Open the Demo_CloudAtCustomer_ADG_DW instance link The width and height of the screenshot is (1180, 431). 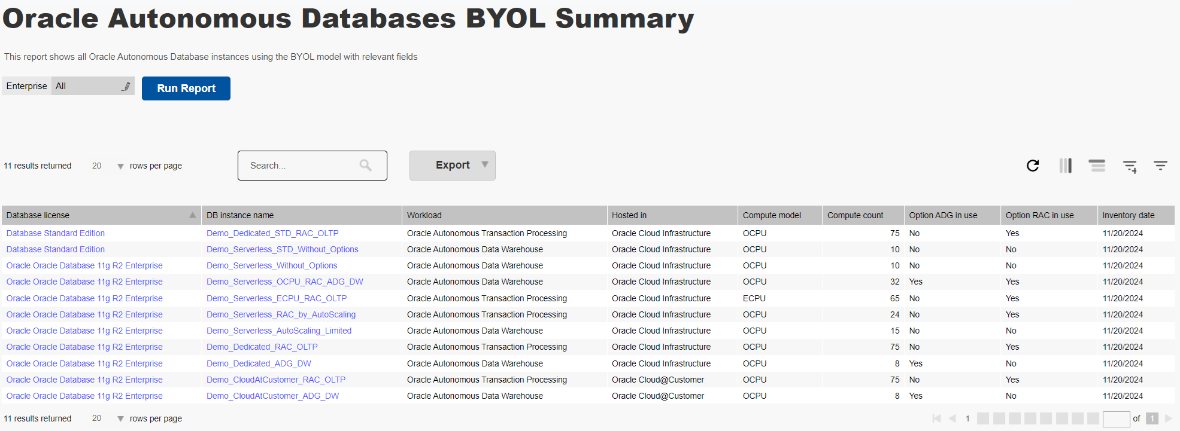[x=272, y=396]
